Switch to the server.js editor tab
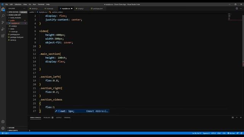The height and width of the screenshot is (137, 244). (x=35, y=8)
